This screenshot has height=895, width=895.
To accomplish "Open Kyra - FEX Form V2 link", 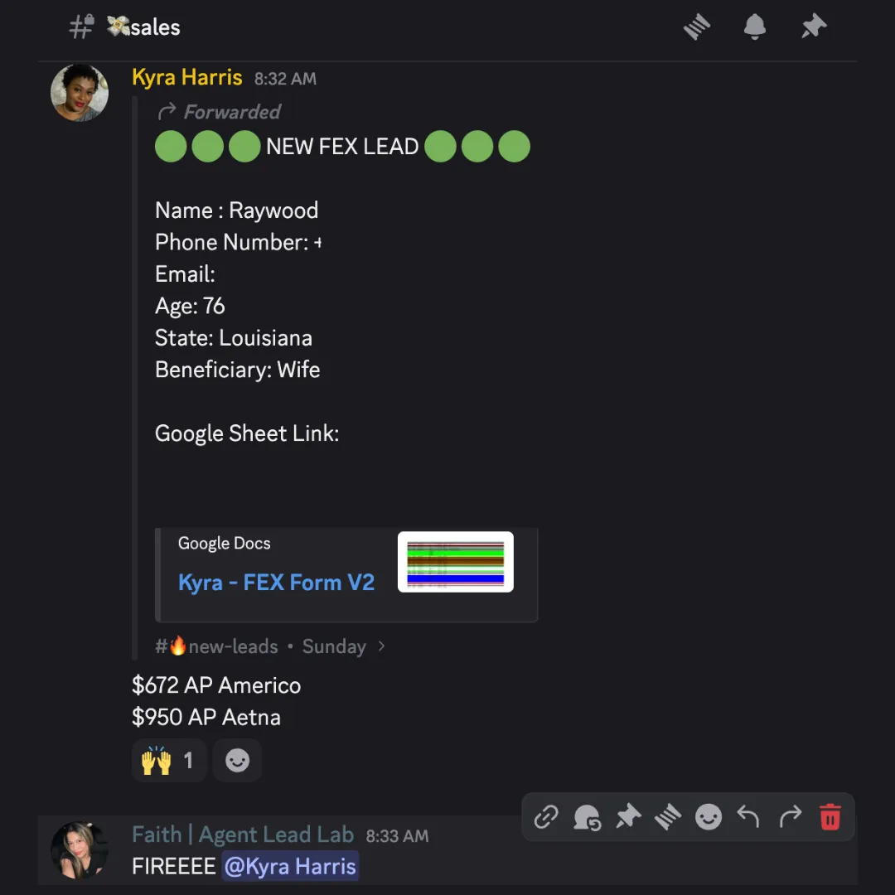I will click(276, 583).
